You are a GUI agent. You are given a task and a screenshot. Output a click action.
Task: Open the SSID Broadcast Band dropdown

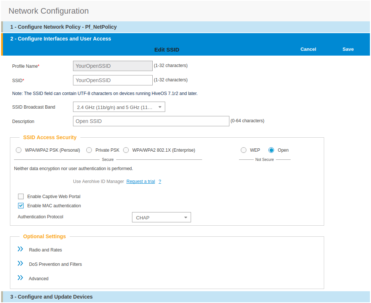pyautogui.click(x=119, y=107)
